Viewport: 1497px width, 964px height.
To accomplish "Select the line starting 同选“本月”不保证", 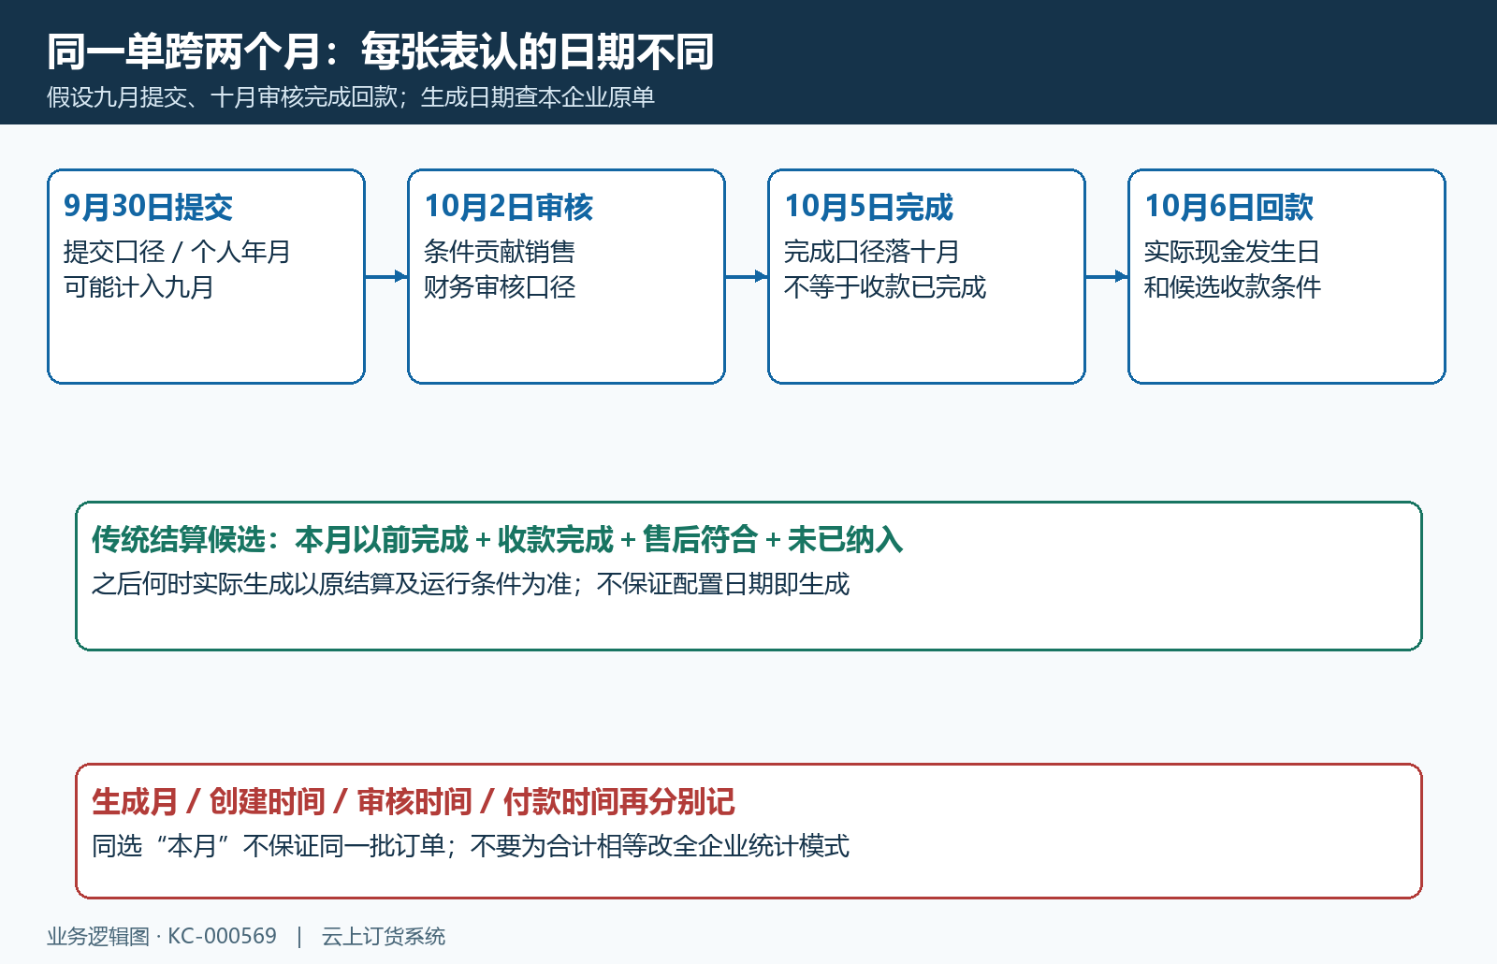I will point(470,846).
